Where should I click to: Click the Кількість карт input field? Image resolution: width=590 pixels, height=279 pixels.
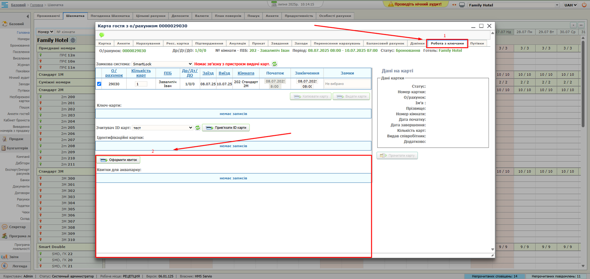pyautogui.click(x=141, y=84)
